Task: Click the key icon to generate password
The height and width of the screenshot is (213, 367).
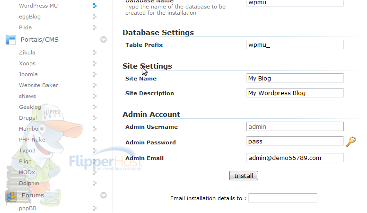Action: point(350,142)
